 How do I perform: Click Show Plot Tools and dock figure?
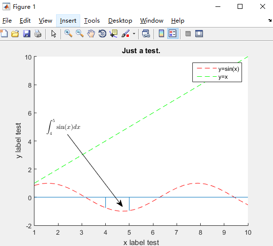point(199,33)
